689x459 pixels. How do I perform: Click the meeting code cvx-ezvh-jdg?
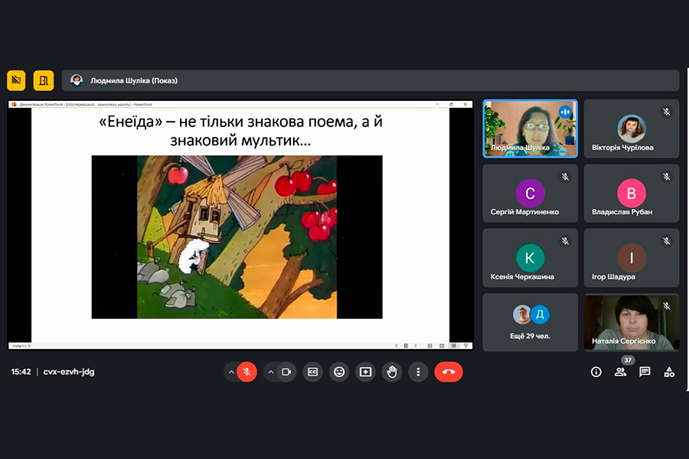pos(69,372)
